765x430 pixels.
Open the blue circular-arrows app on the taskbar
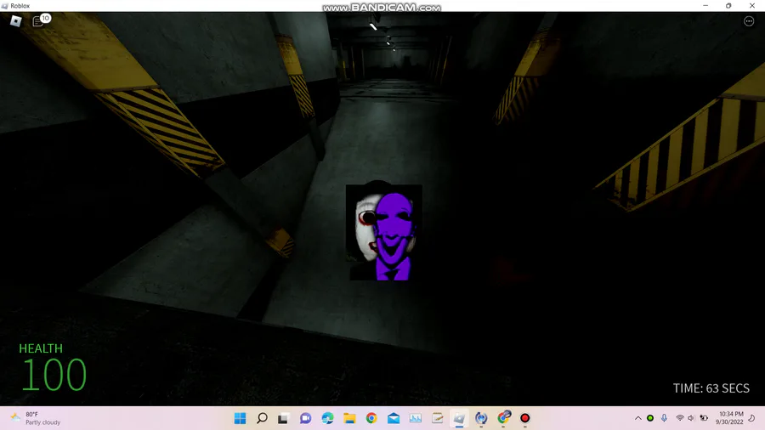pyautogui.click(x=481, y=418)
